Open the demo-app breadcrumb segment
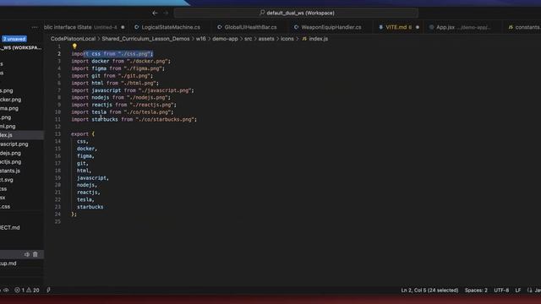This screenshot has width=541, height=304. point(225,39)
